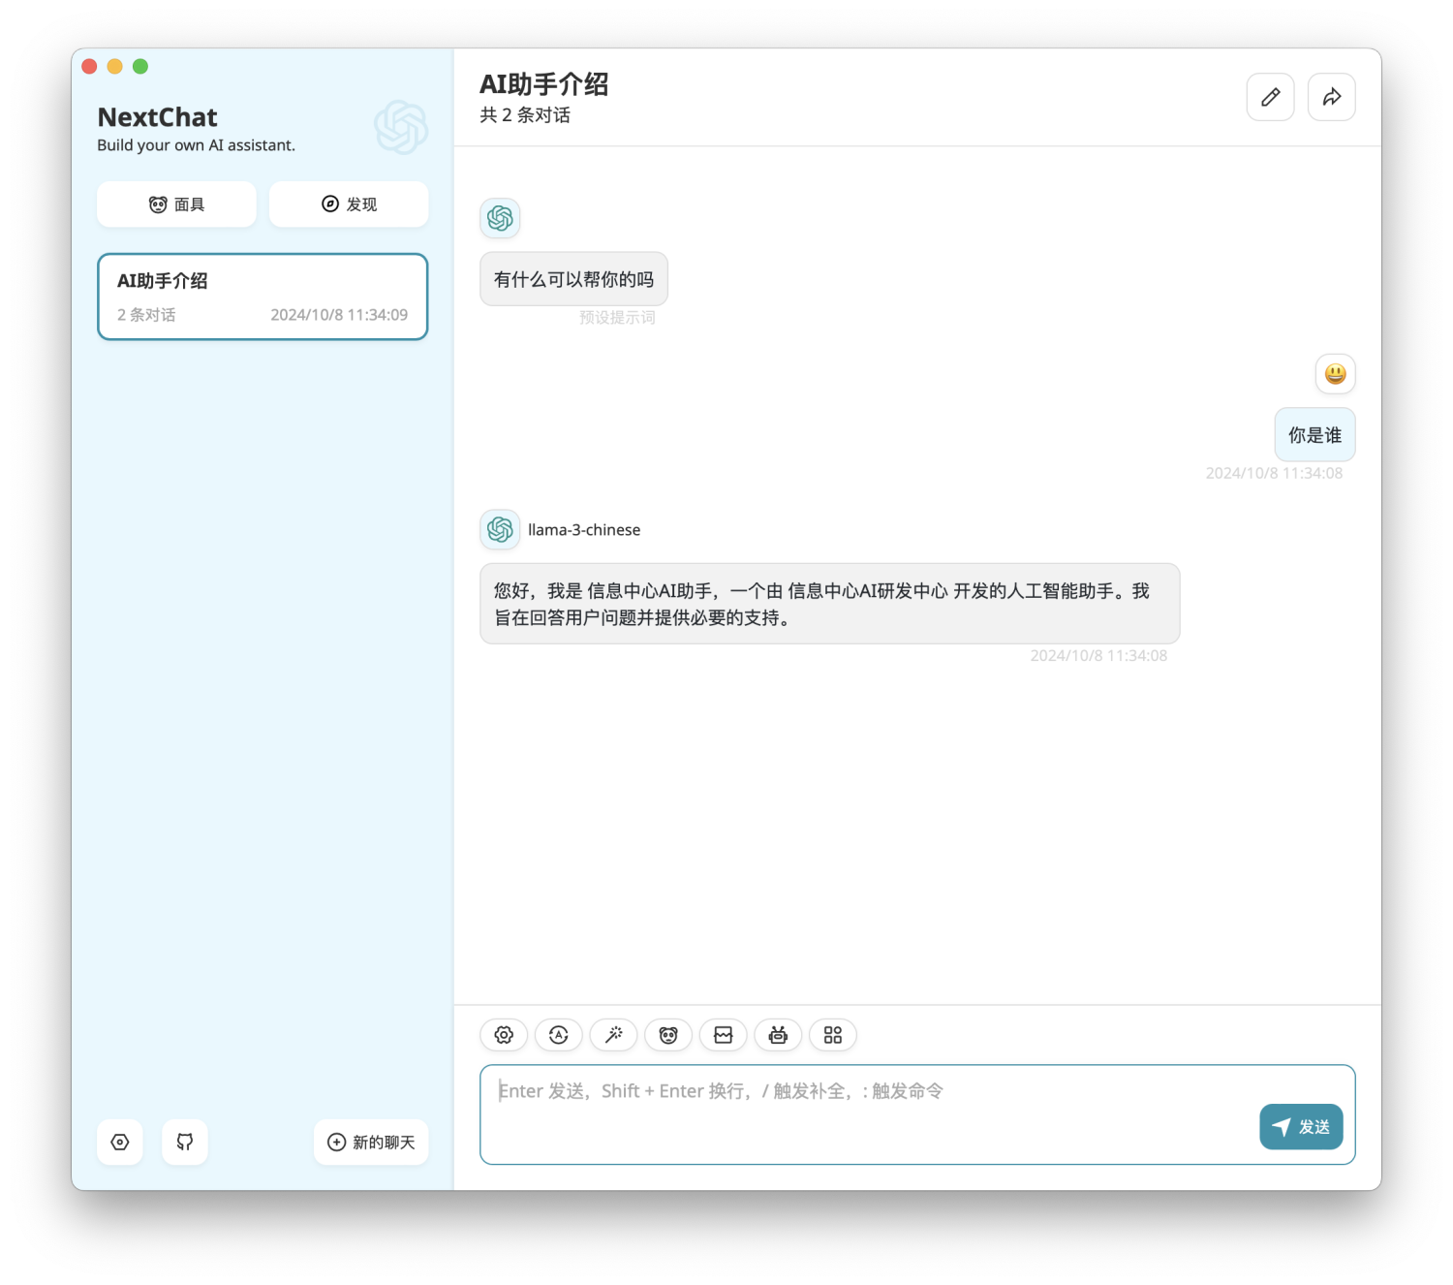Click the 预设提示词 label under greeting

617,318
